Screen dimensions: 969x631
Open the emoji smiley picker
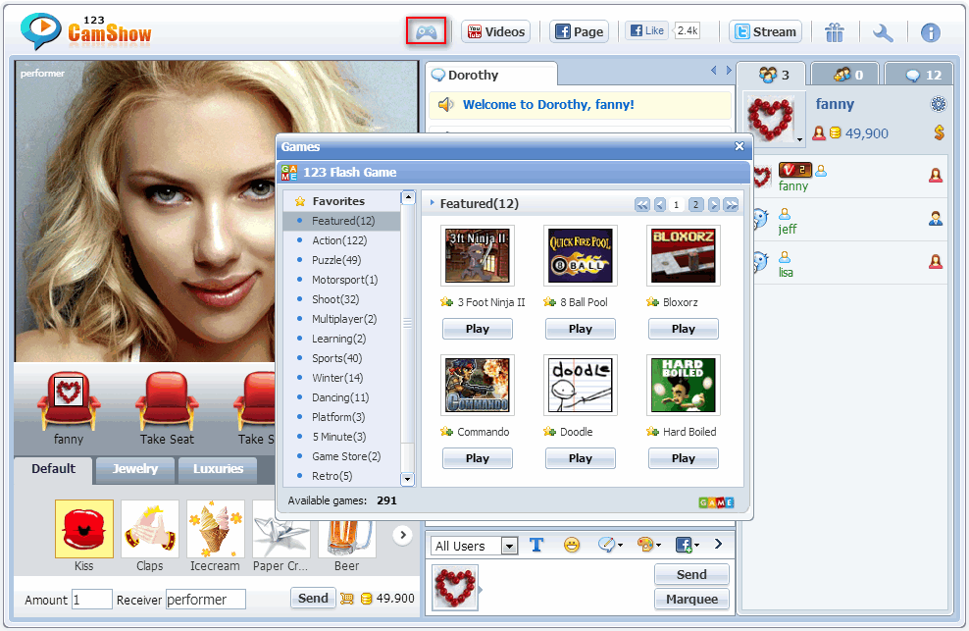(571, 545)
